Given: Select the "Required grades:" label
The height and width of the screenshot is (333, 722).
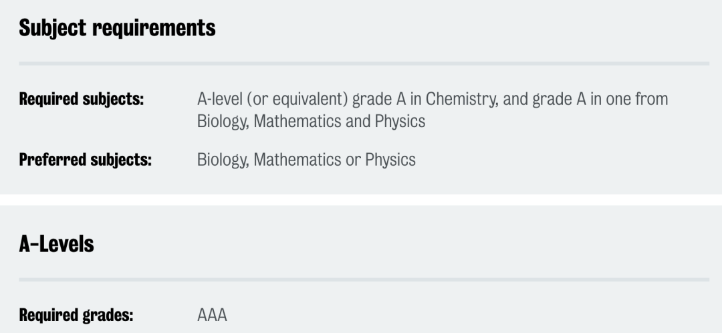Looking at the screenshot, I should 76,315.
